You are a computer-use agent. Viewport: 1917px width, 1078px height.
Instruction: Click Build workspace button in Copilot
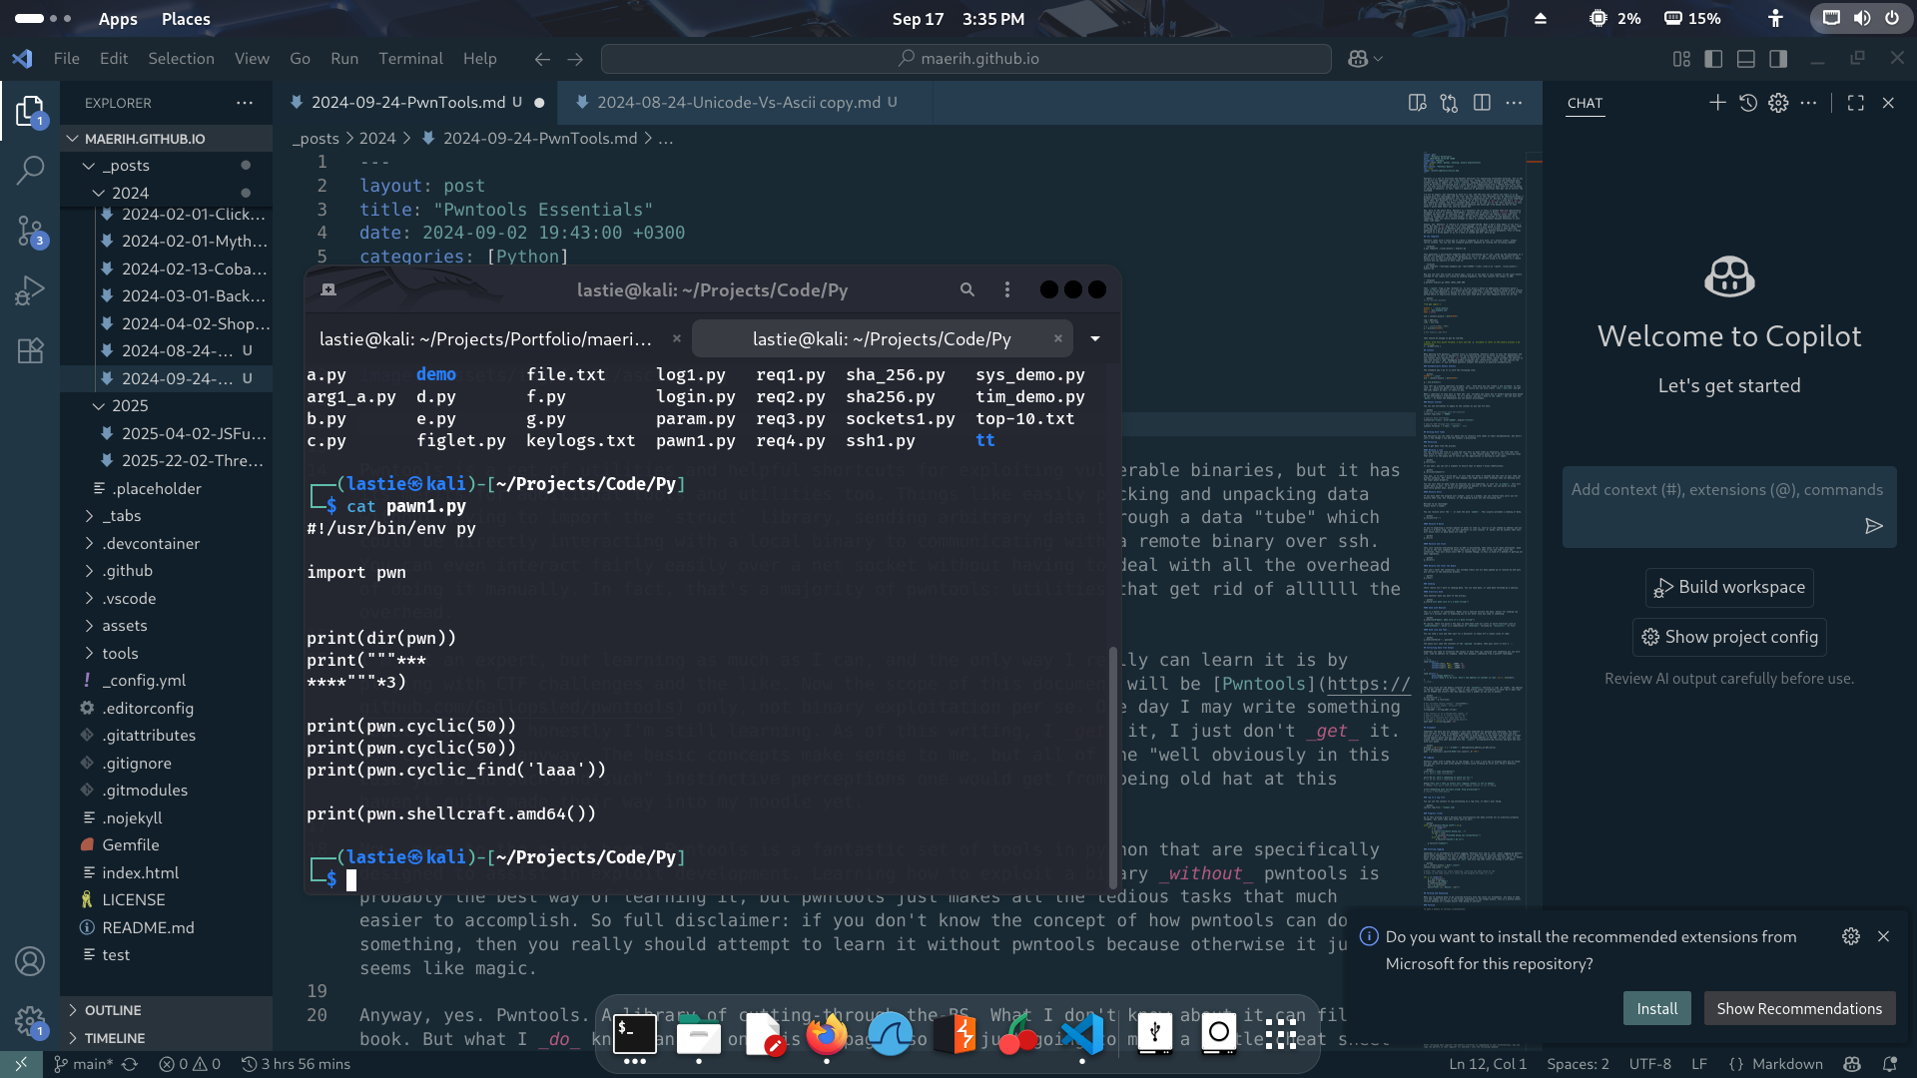click(1729, 587)
